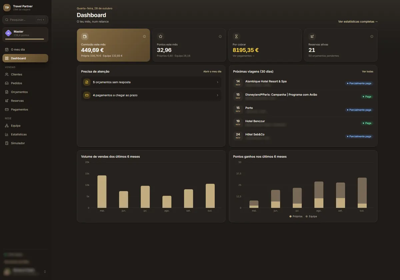Click the Master level diamond badge icon
Screen dimensions: 400x280
[8, 33]
